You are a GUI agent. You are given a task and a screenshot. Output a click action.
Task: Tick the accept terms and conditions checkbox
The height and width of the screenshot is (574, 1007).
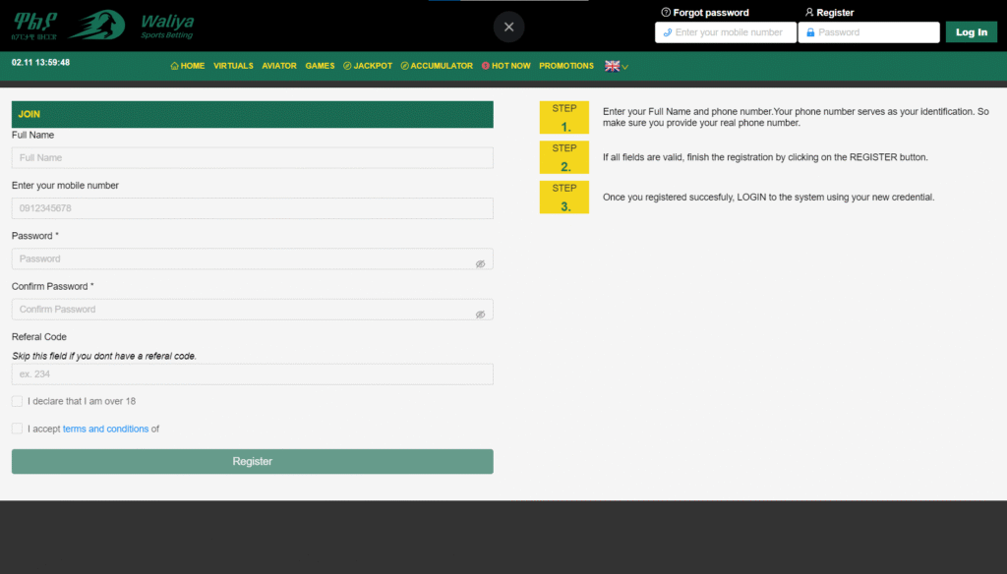(17, 429)
